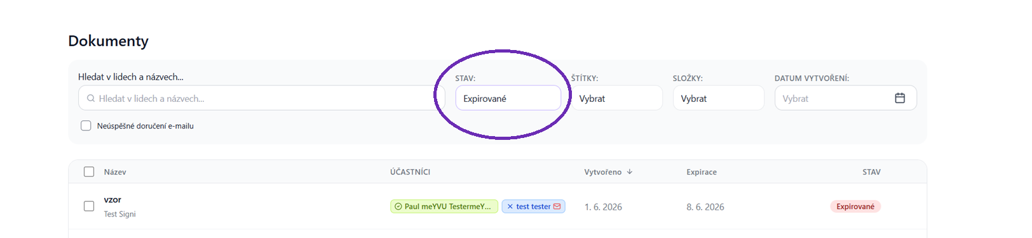Screen dimensions: 1032x238
Task: Click the Dokumenty page heading
Action: (108, 41)
